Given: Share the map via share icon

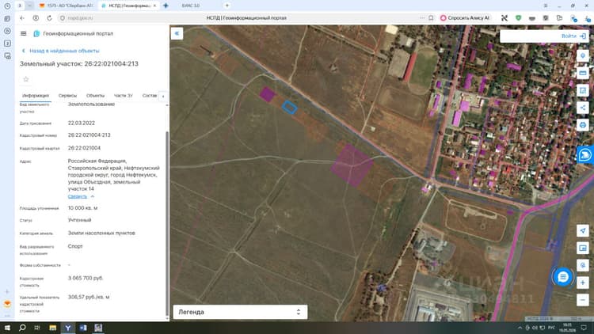Looking at the screenshot, I should pos(583,108).
